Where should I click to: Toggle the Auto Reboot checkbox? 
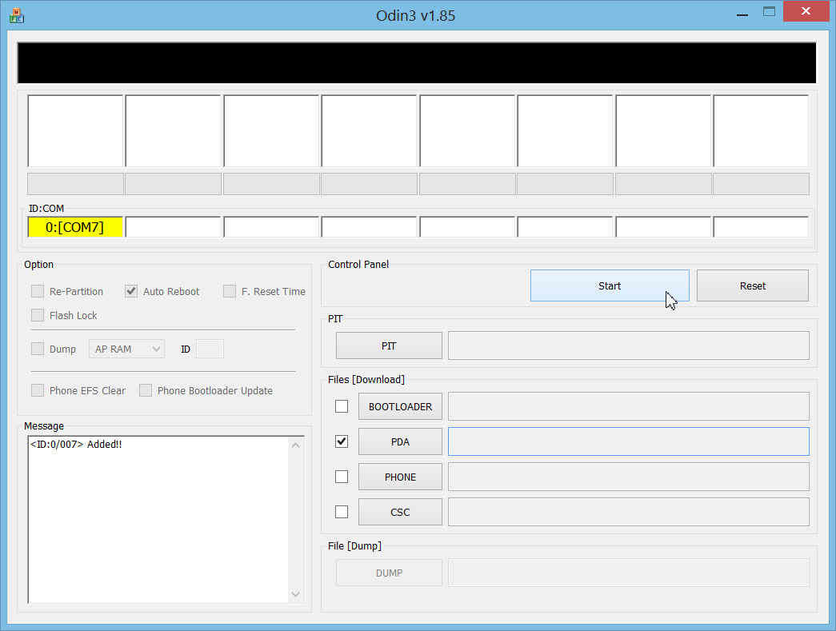131,291
